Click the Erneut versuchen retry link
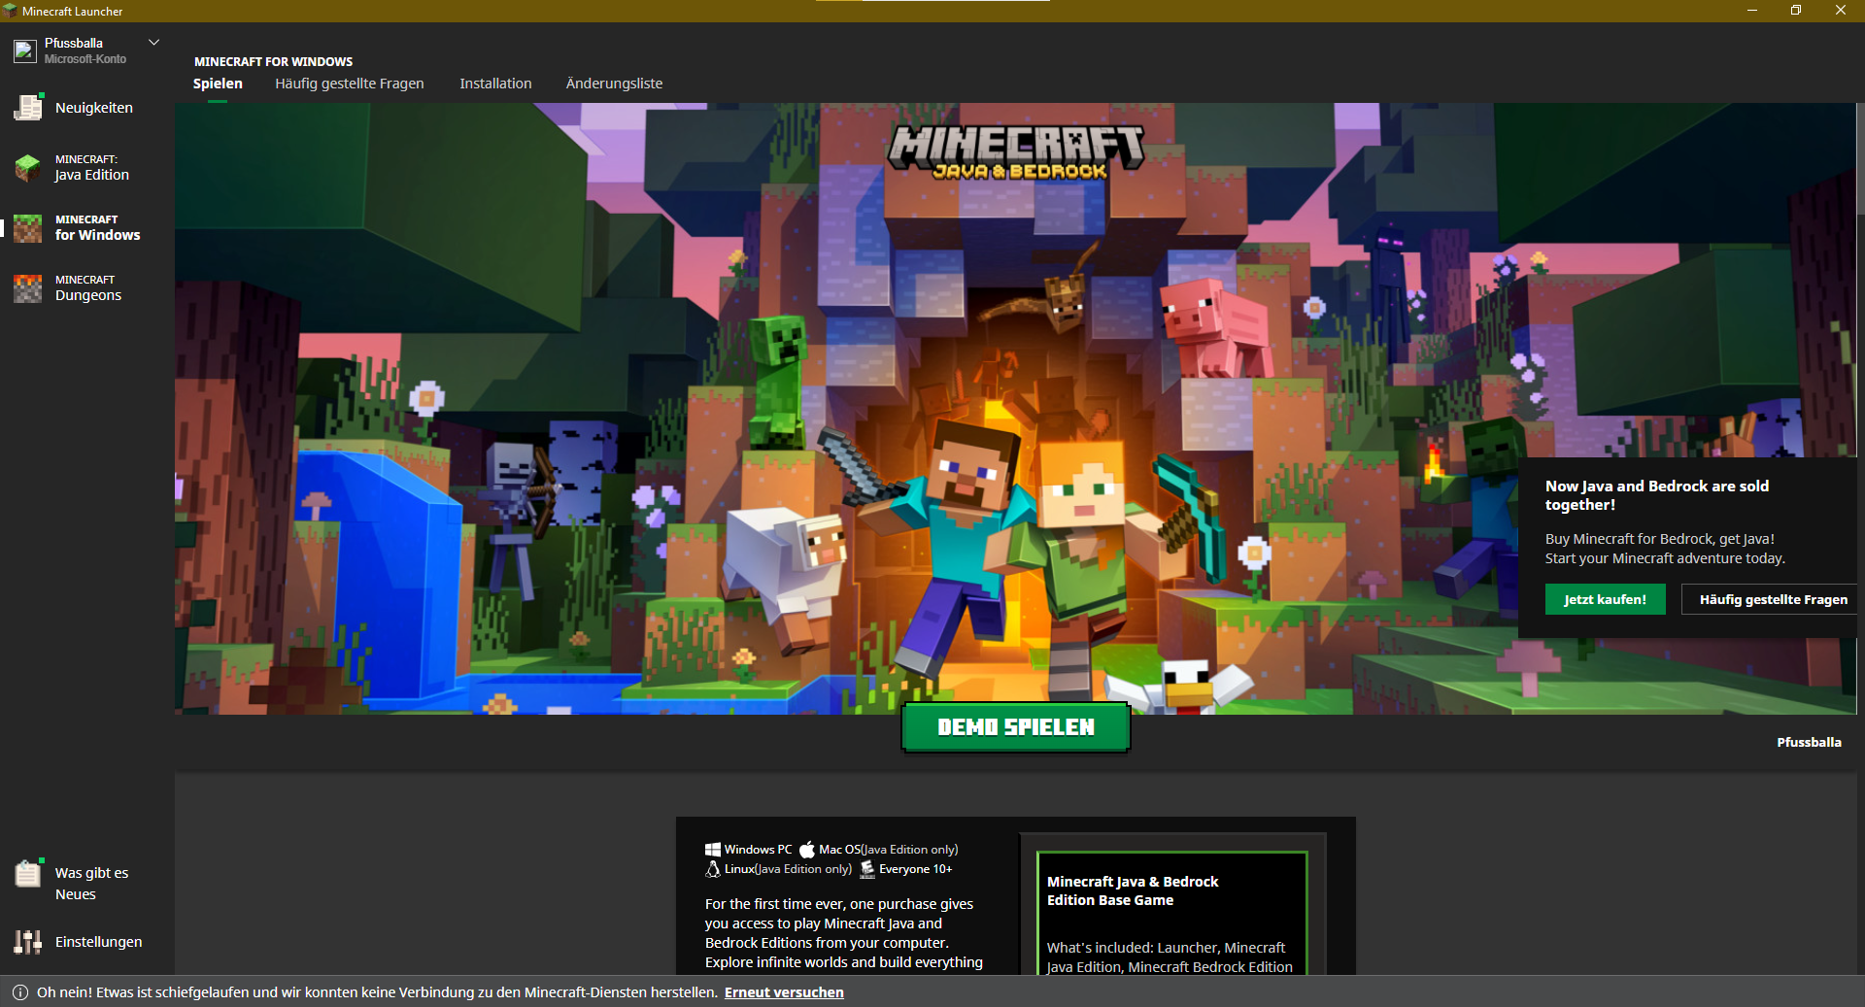Screen dimensions: 1865x1007 tap(784, 992)
